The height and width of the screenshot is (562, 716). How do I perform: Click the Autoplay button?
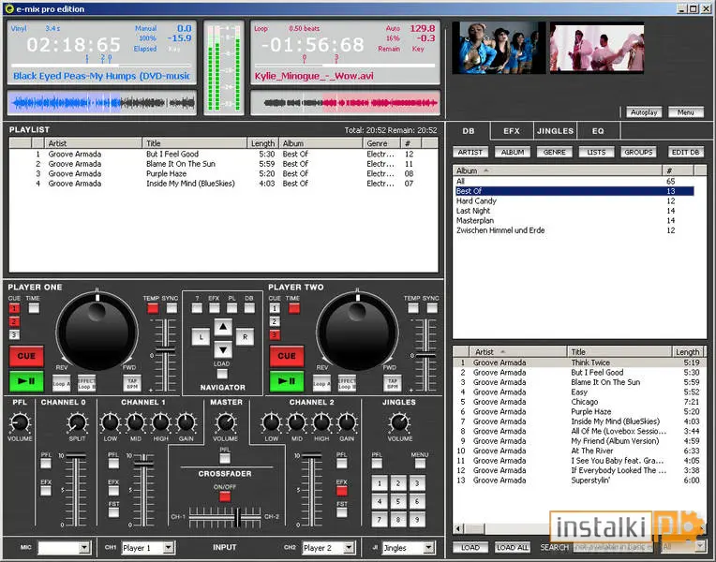coord(644,112)
